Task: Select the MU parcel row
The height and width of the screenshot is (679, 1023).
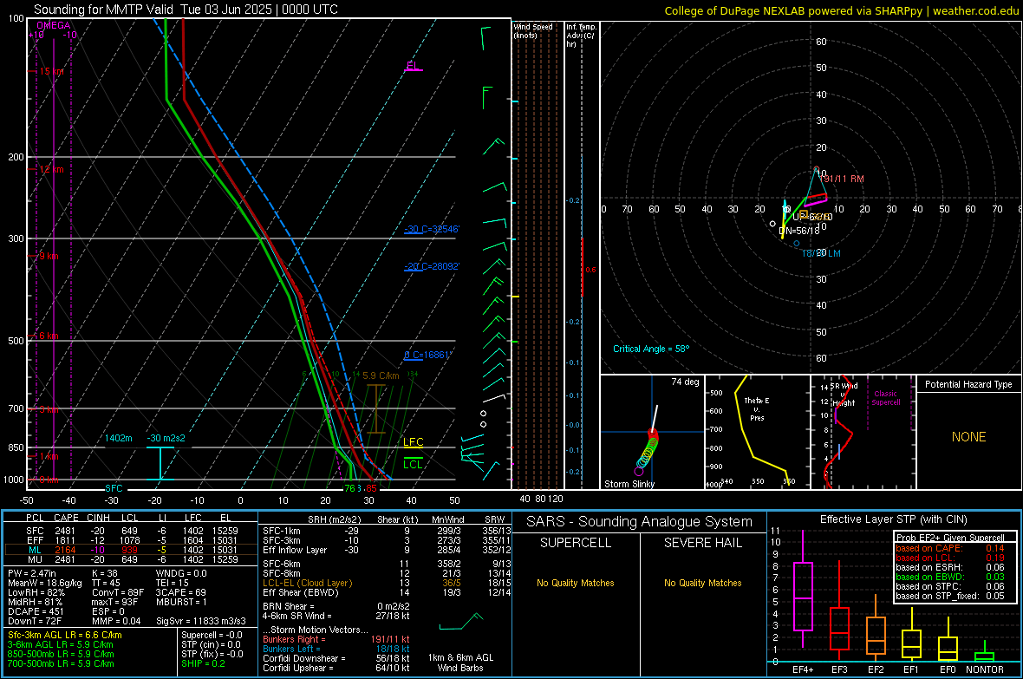Action: point(130,559)
